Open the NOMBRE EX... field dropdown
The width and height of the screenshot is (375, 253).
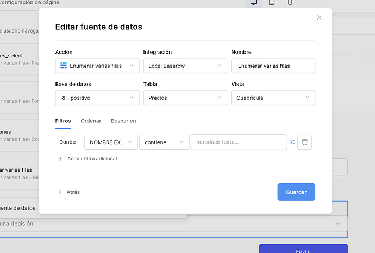111,142
